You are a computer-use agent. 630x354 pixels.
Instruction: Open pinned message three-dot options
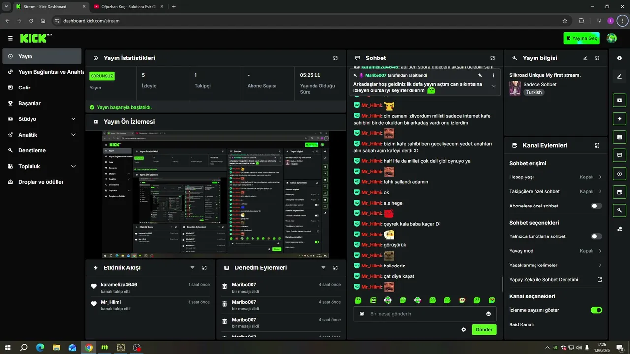493,75
